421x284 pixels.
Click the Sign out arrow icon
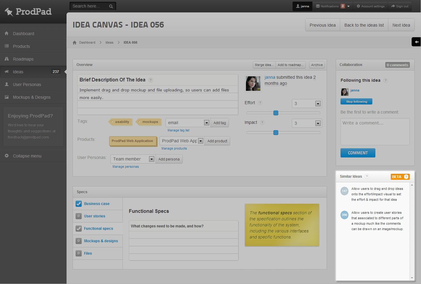coord(393,6)
